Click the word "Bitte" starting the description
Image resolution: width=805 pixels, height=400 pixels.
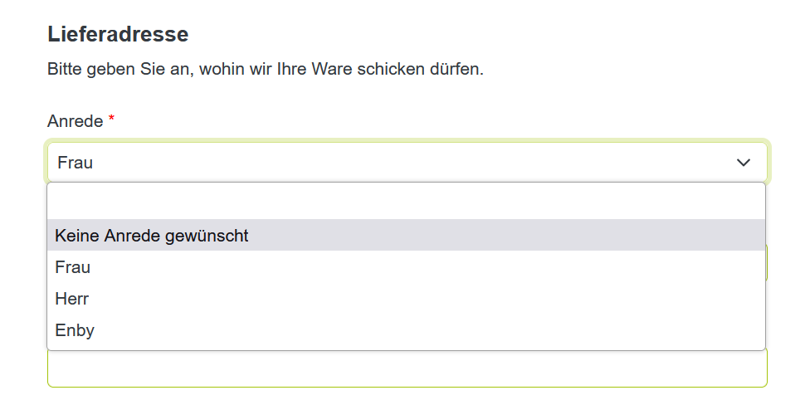point(66,69)
